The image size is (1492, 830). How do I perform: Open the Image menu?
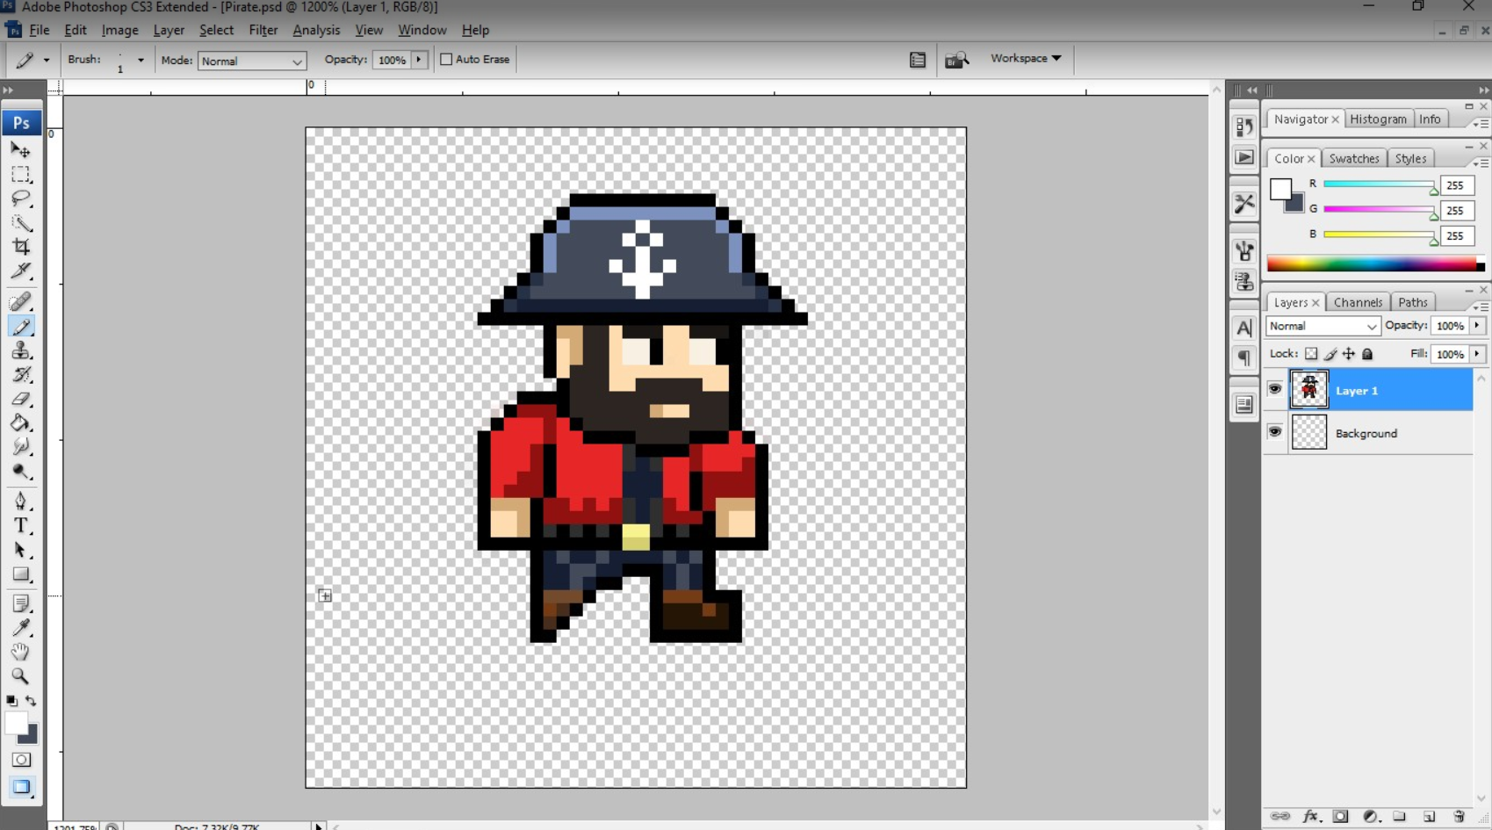point(120,30)
